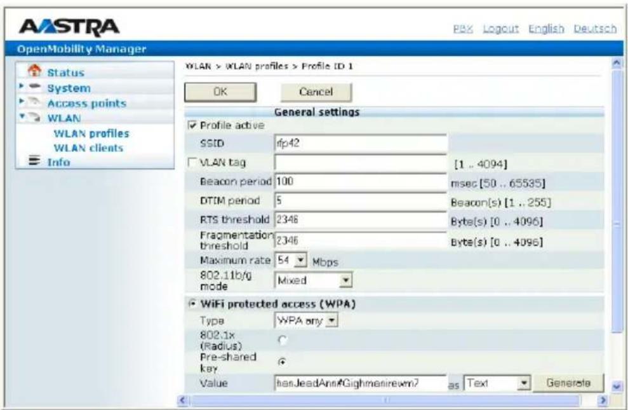This screenshot has height=410, width=628.
Task: Go to WLAN profiles submenu
Action: pos(91,133)
